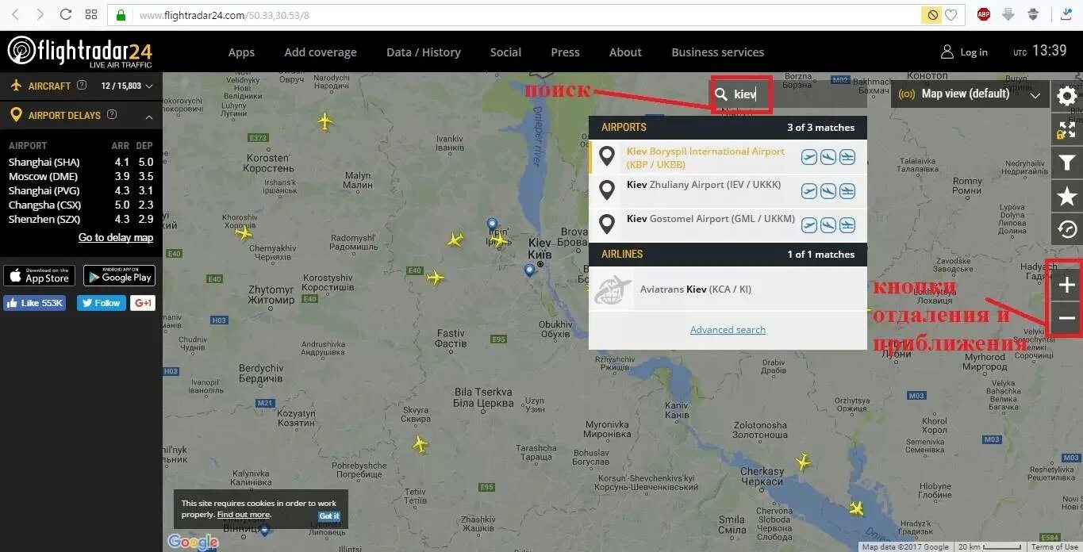Click the browser address bar URL
This screenshot has height=552, width=1083.
(x=224, y=15)
